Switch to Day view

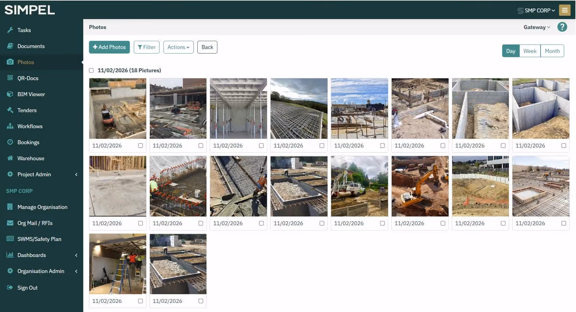click(511, 51)
